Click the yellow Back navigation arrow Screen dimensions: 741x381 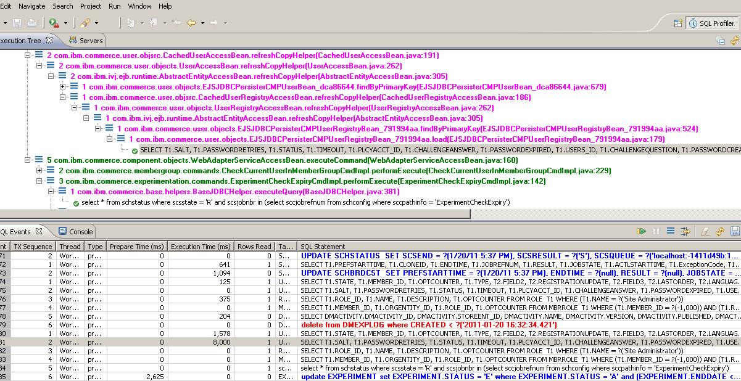pyautogui.click(x=191, y=23)
